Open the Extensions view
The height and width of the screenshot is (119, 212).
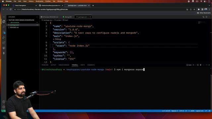click(4, 43)
